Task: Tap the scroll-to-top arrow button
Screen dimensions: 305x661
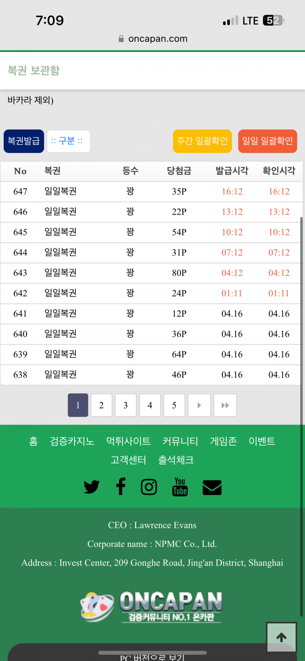Action: pyautogui.click(x=281, y=637)
